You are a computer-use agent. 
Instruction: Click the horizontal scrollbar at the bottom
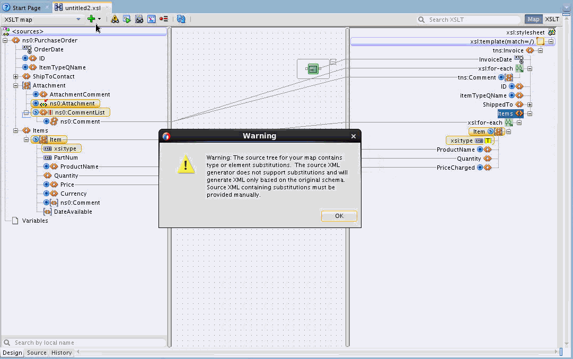click(x=317, y=352)
